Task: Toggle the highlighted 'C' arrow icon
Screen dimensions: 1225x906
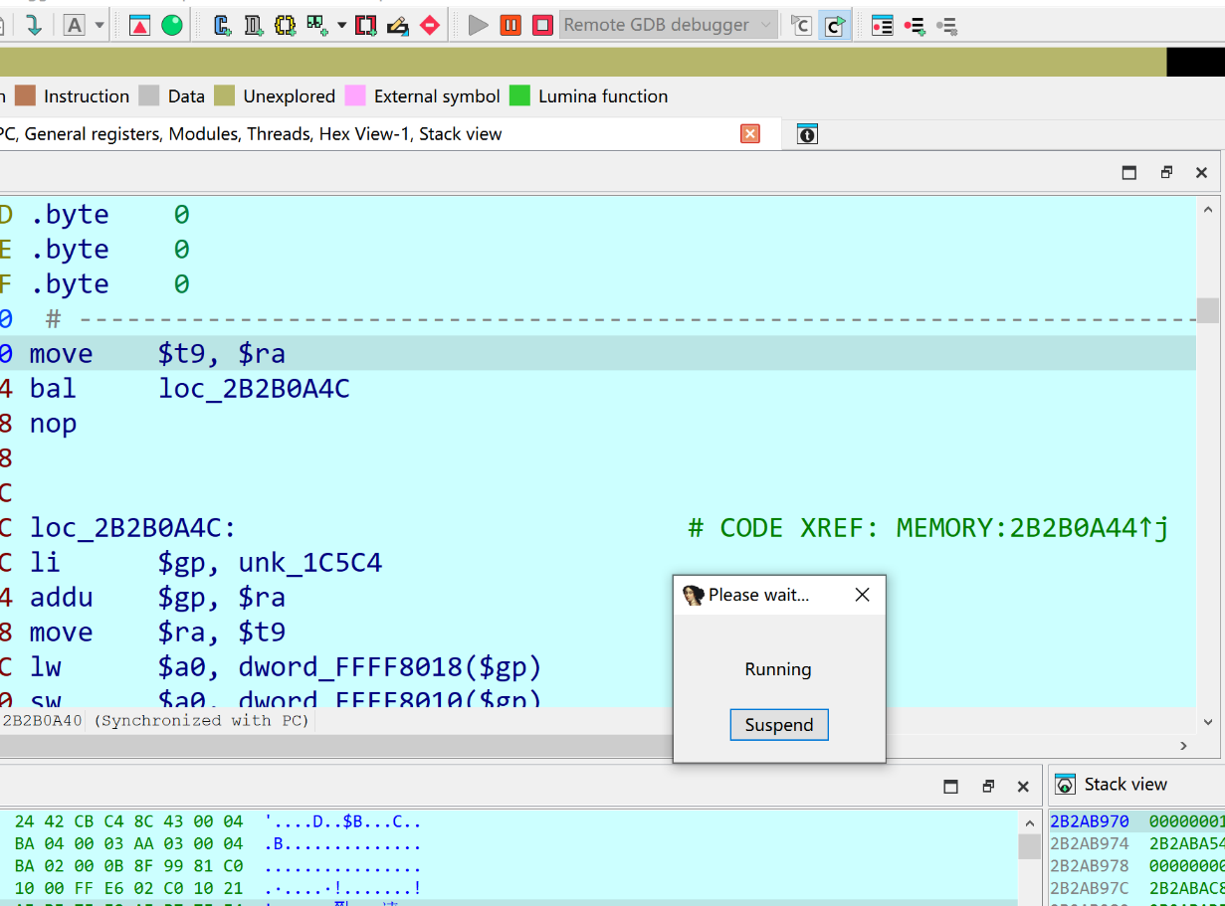Action: tap(835, 25)
